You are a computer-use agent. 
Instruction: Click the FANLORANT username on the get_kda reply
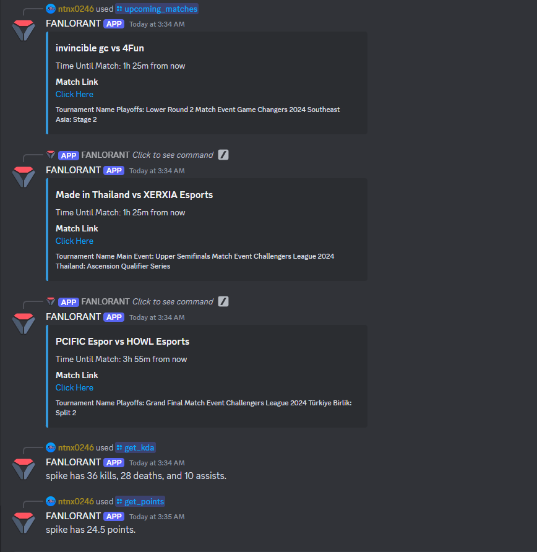pos(73,462)
